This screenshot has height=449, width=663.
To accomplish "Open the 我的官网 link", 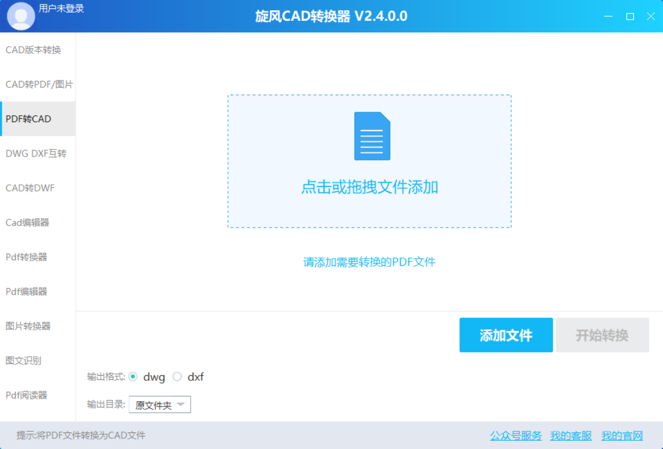I will (x=622, y=435).
